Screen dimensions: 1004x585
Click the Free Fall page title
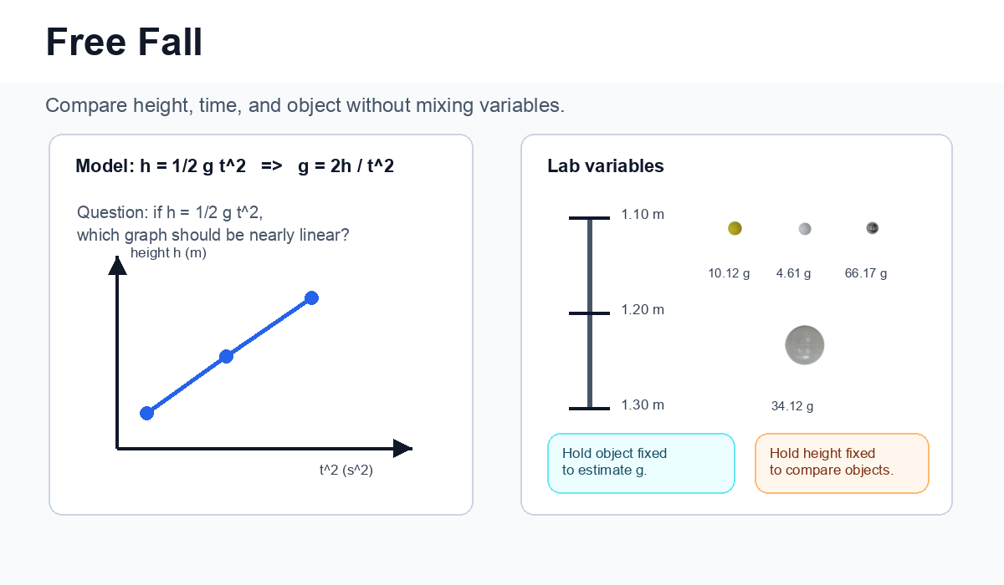tap(124, 42)
